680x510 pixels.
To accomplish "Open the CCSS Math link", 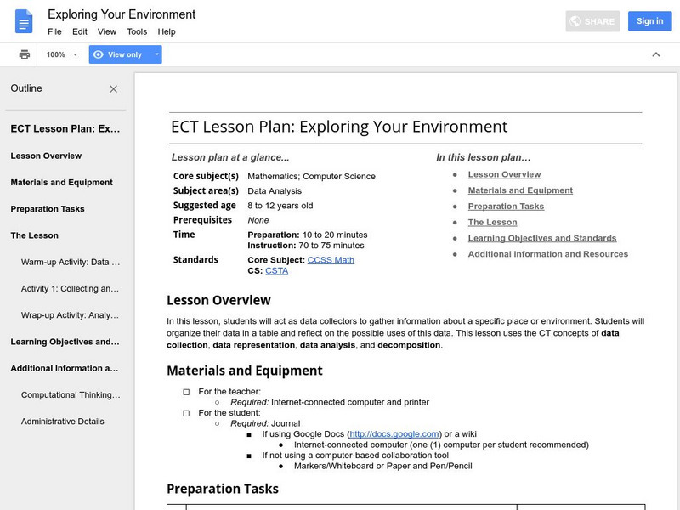I will [331, 260].
